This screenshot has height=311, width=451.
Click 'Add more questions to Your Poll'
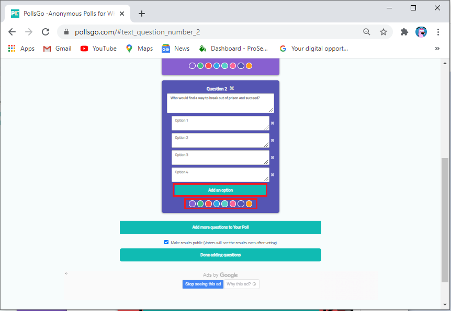coord(220,227)
